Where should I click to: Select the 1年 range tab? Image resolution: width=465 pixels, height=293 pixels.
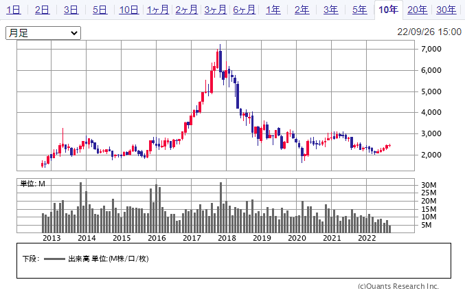pyautogui.click(x=273, y=10)
